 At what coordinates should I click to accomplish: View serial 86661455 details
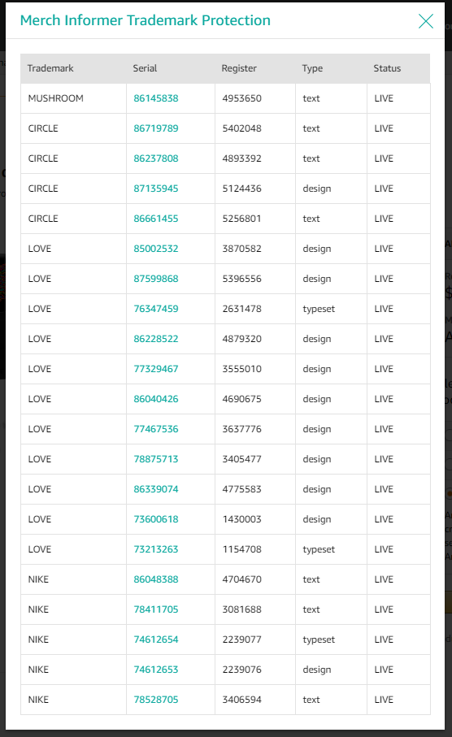[156, 219]
